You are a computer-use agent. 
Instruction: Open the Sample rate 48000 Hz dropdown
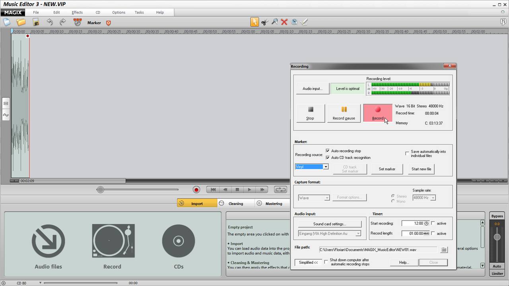pyautogui.click(x=433, y=198)
